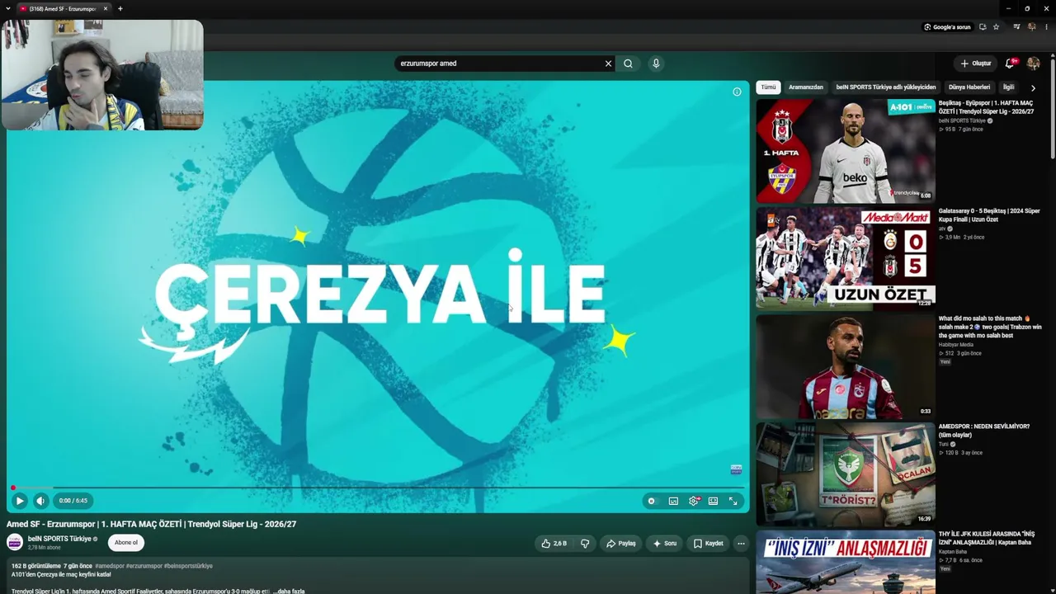Start voice search with the microphone
This screenshot has height=594, width=1056.
coord(656,64)
